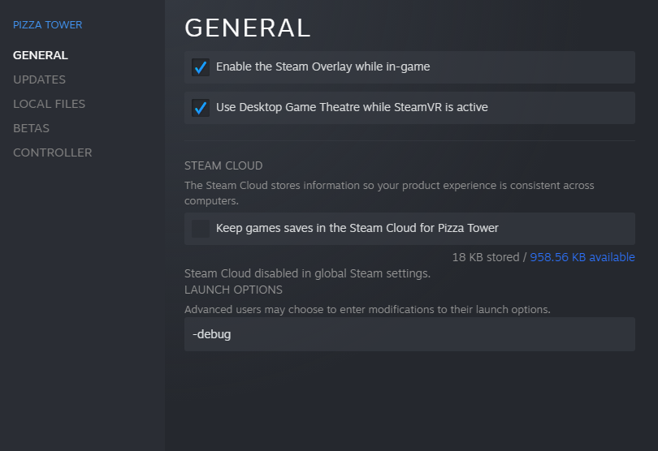658x451 pixels.
Task: Click the 'Advanced users may choose' description text
Action: click(367, 309)
